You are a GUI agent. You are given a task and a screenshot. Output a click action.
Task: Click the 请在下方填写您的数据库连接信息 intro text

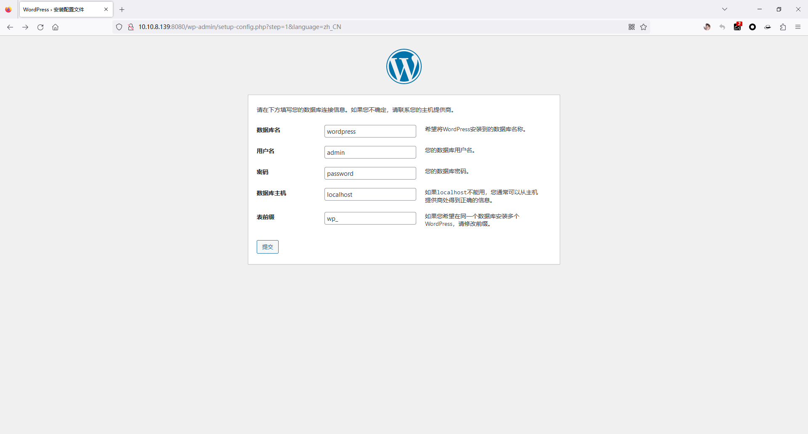356,110
